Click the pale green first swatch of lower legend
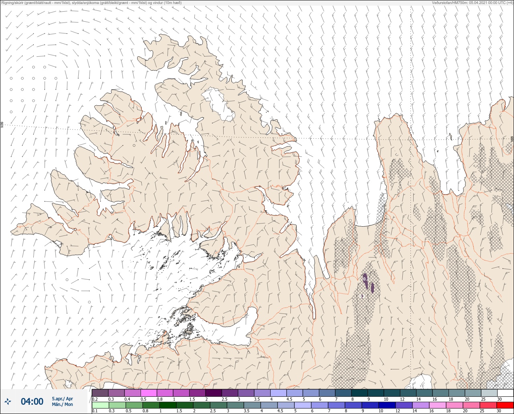The height and width of the screenshot is (414, 514). click(x=100, y=405)
